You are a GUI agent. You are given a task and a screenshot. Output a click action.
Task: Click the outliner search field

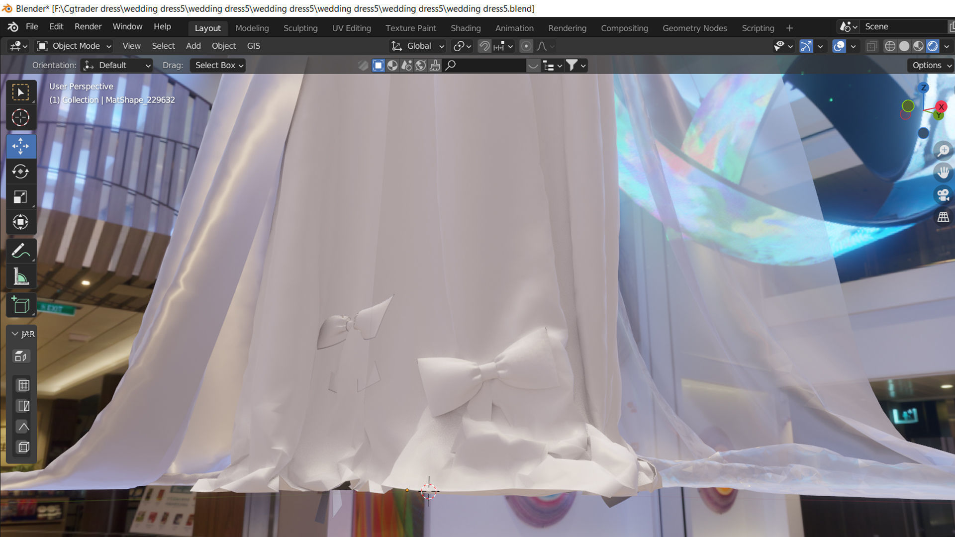click(485, 65)
